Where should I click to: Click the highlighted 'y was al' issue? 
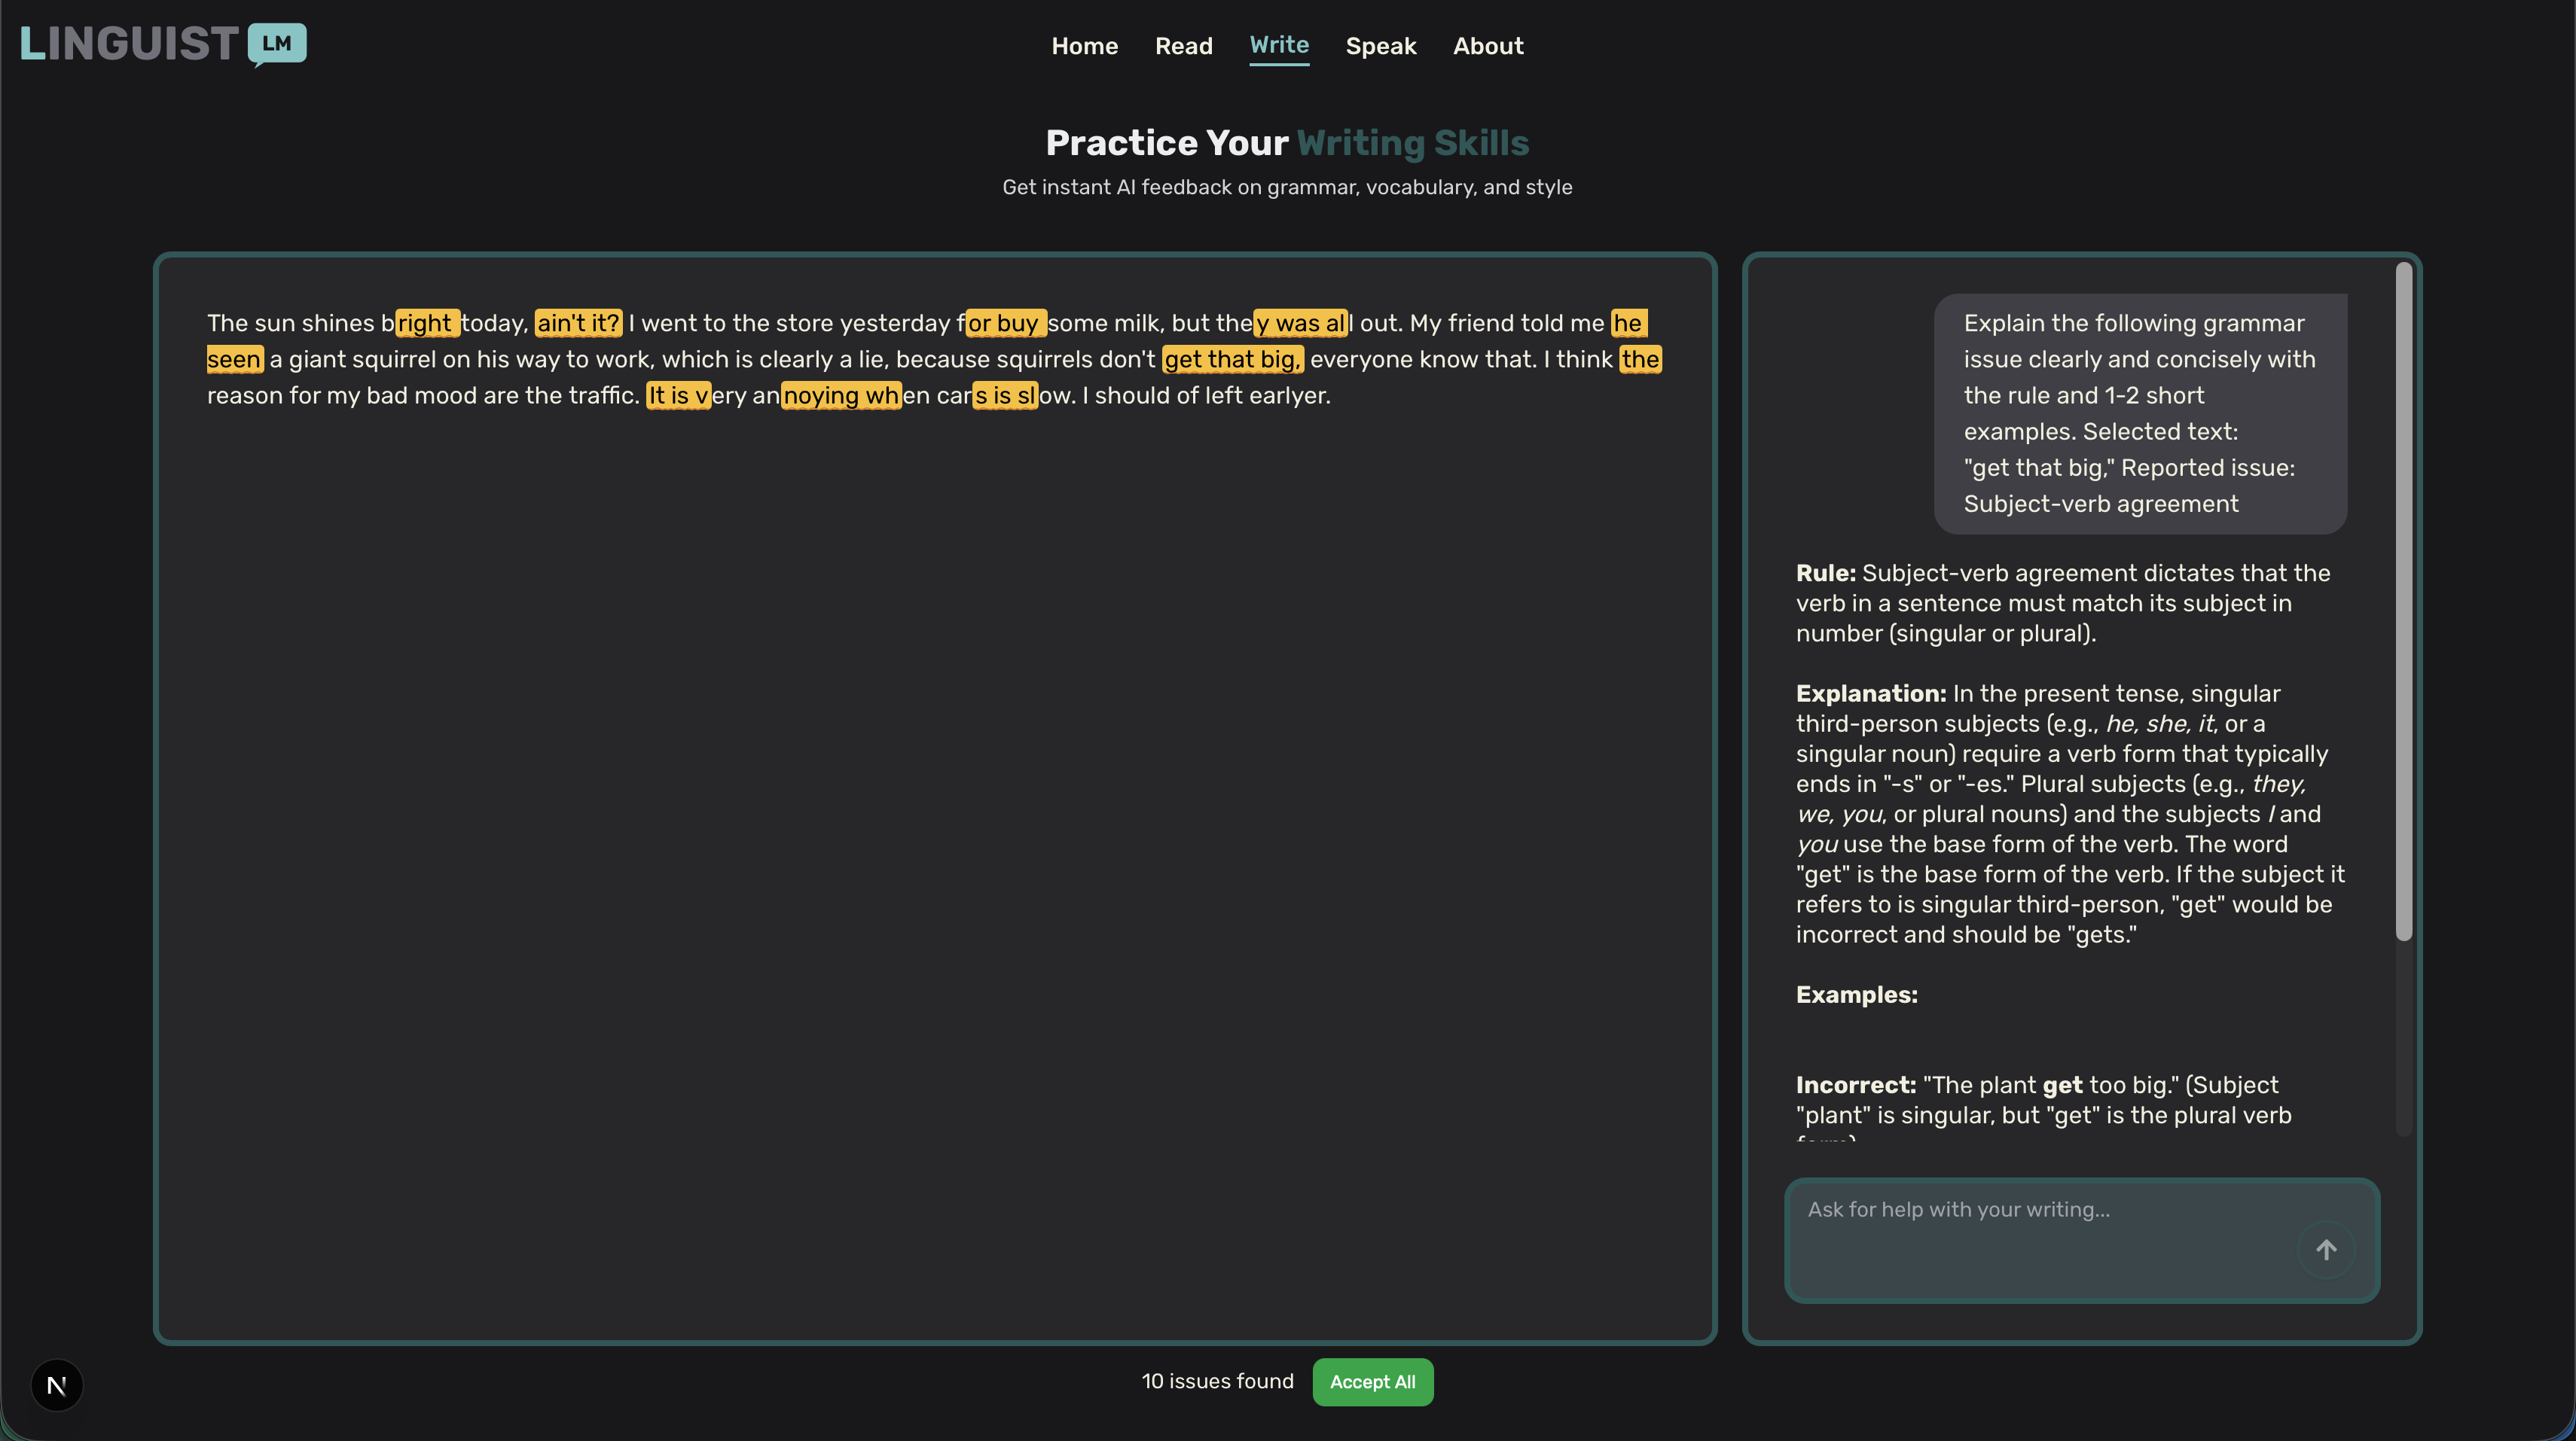tap(1300, 323)
